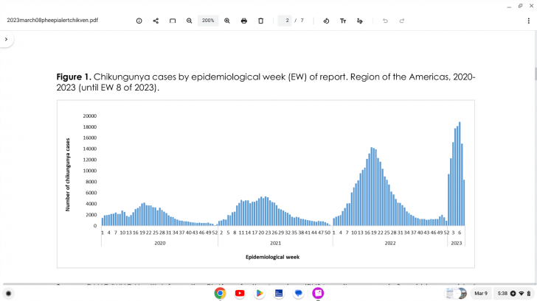Open the document info icon
This screenshot has height=301, width=537.
(139, 21)
